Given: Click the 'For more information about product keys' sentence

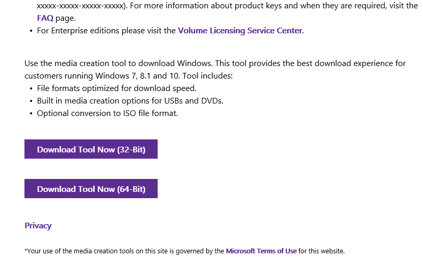Looking at the screenshot, I should [x=260, y=6].
